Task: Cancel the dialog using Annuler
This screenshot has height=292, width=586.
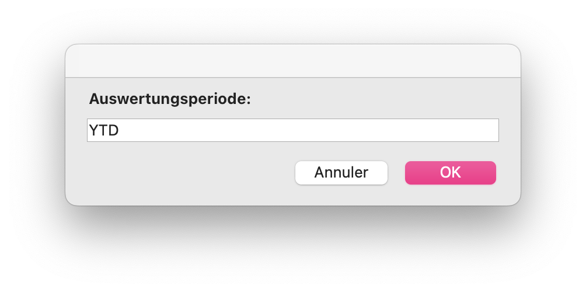Action: pos(341,173)
